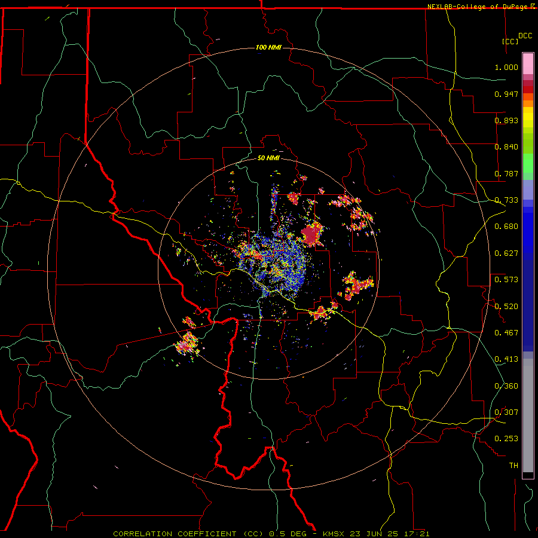Viewport: 538px width, 538px height.
Task: Click the 1.000 value on the color scale
Action: (x=506, y=67)
